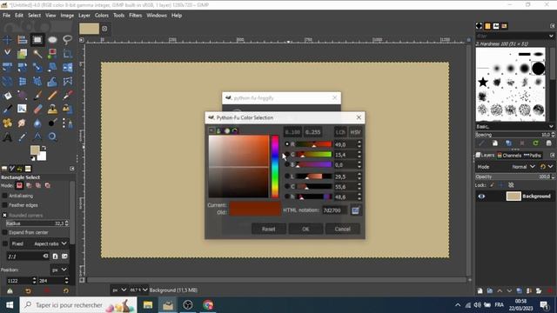Open the File menu
This screenshot has width=557, height=313.
(x=6, y=16)
